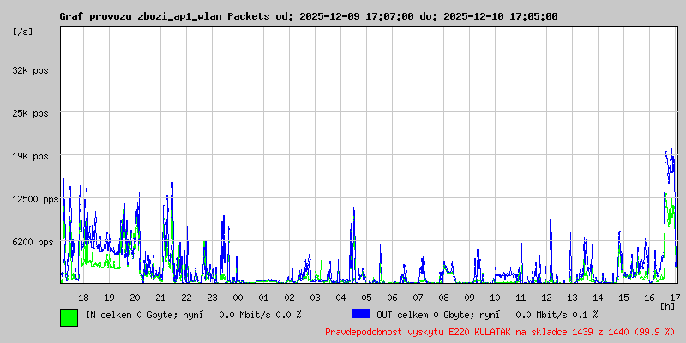686x343 pixels.
Task: Select the '6200 pps' y-axis label
Action: [x=31, y=243]
